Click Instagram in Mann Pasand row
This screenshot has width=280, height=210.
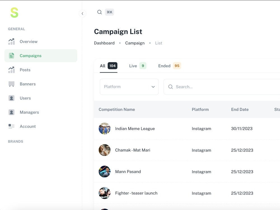click(x=201, y=172)
